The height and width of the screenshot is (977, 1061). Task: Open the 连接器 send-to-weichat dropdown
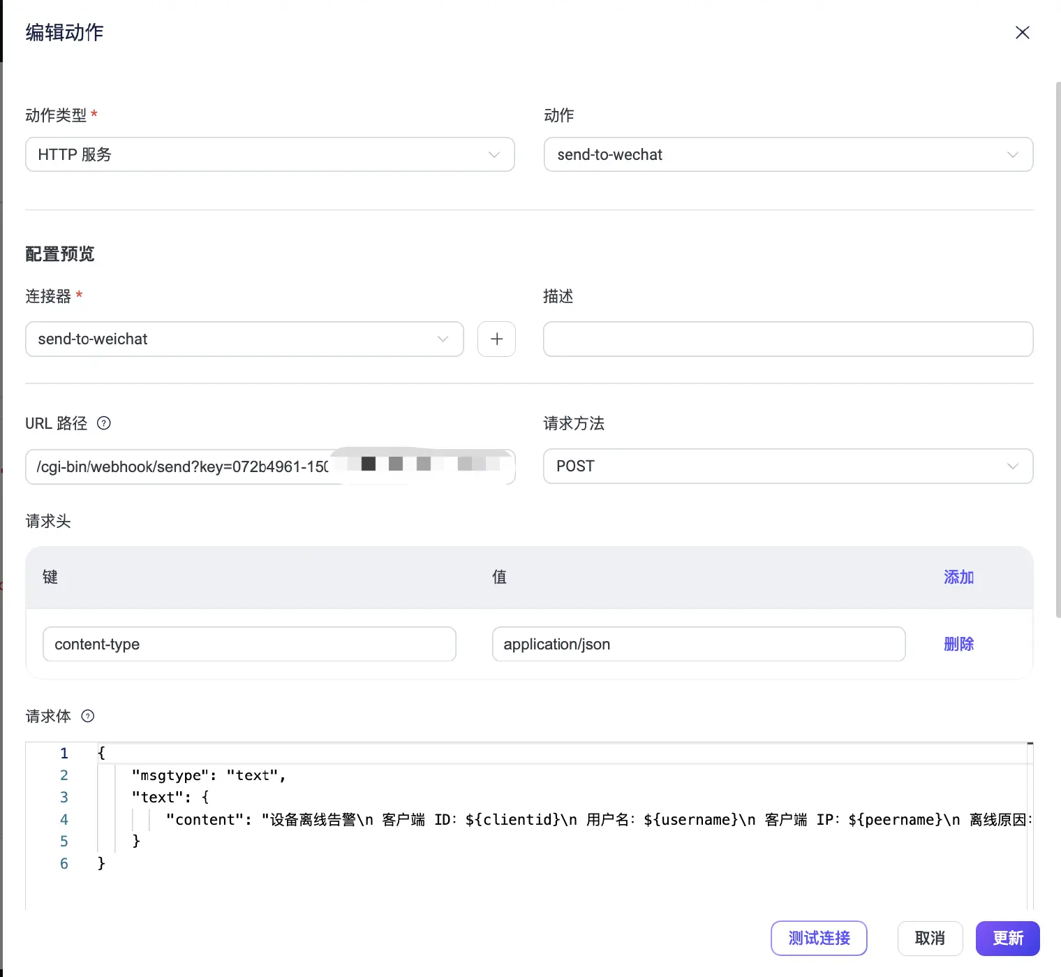pyautogui.click(x=244, y=339)
